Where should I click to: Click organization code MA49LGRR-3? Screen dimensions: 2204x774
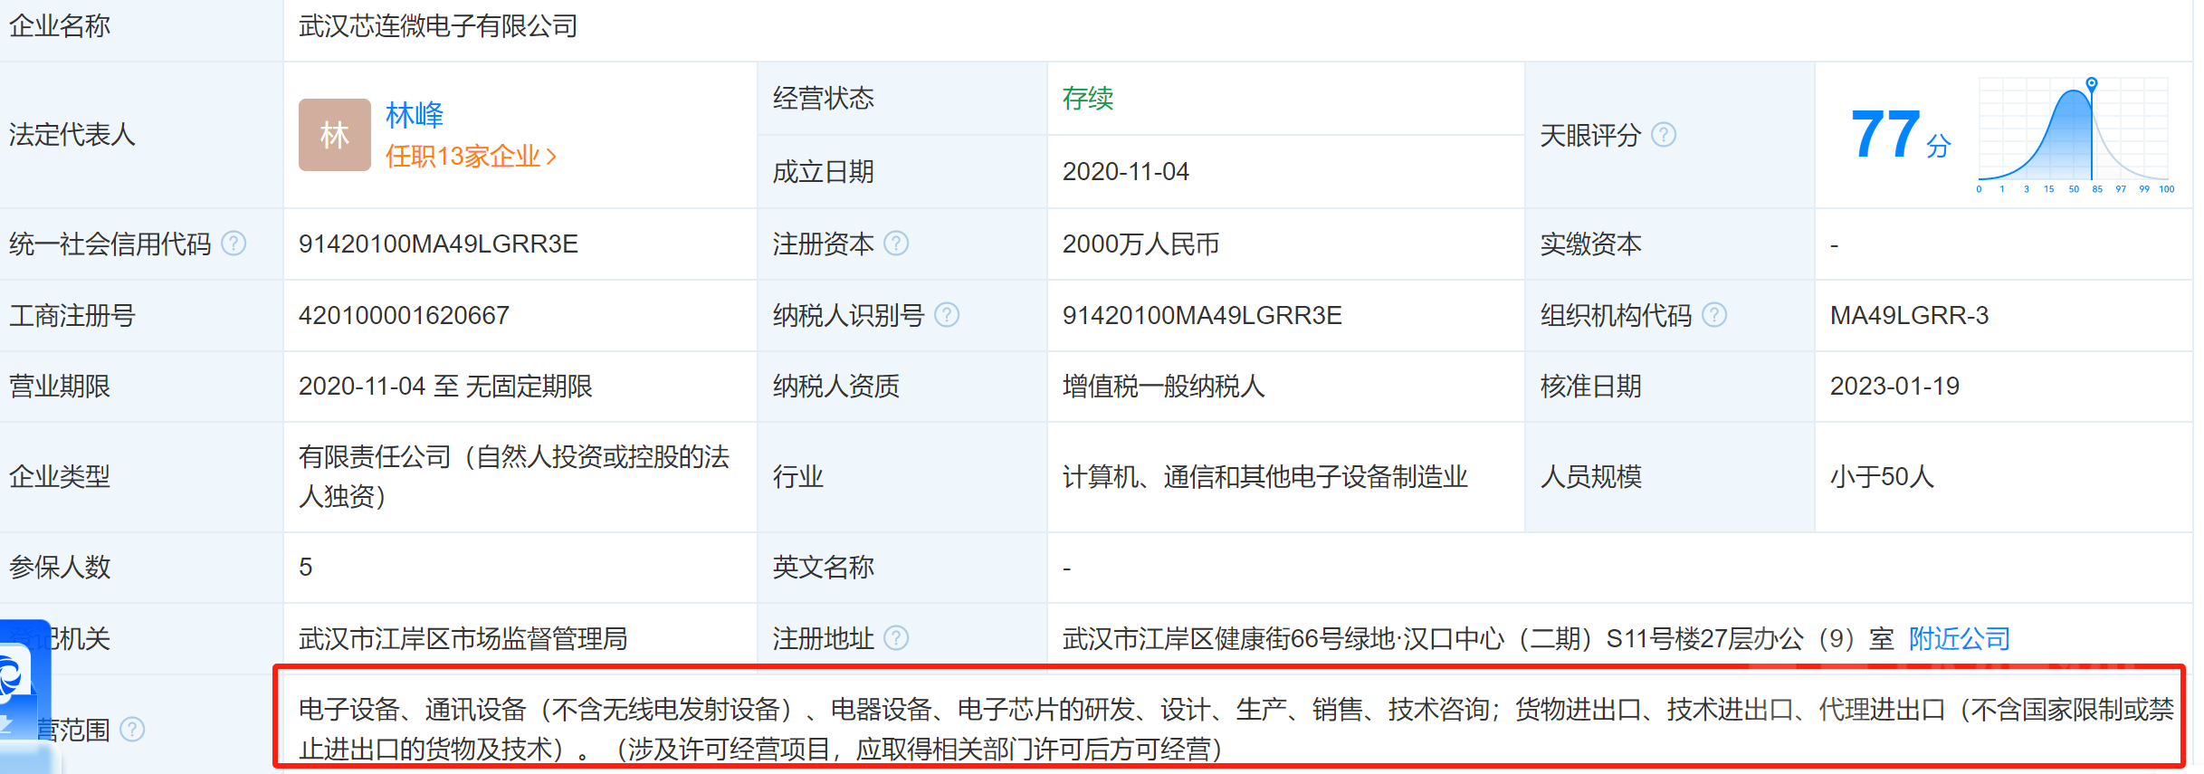coord(1909,316)
